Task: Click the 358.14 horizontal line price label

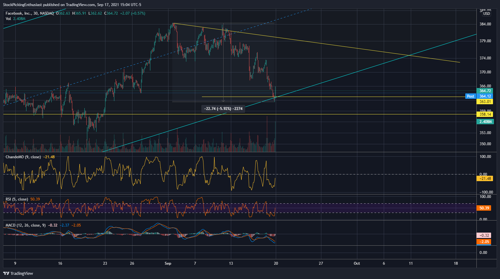Action: [x=485, y=114]
